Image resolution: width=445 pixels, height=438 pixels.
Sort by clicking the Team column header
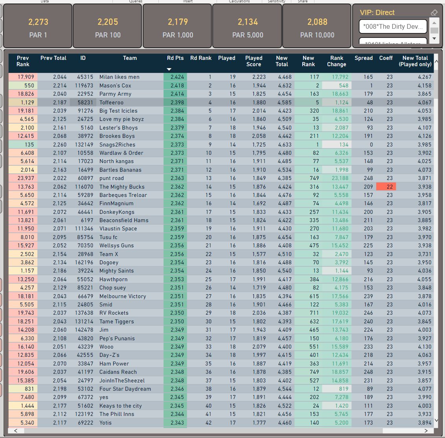pyautogui.click(x=130, y=58)
